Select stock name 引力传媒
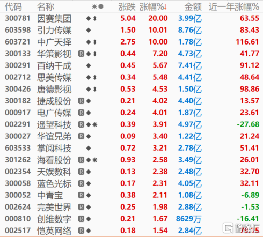The image size is (263, 237). tap(54, 30)
